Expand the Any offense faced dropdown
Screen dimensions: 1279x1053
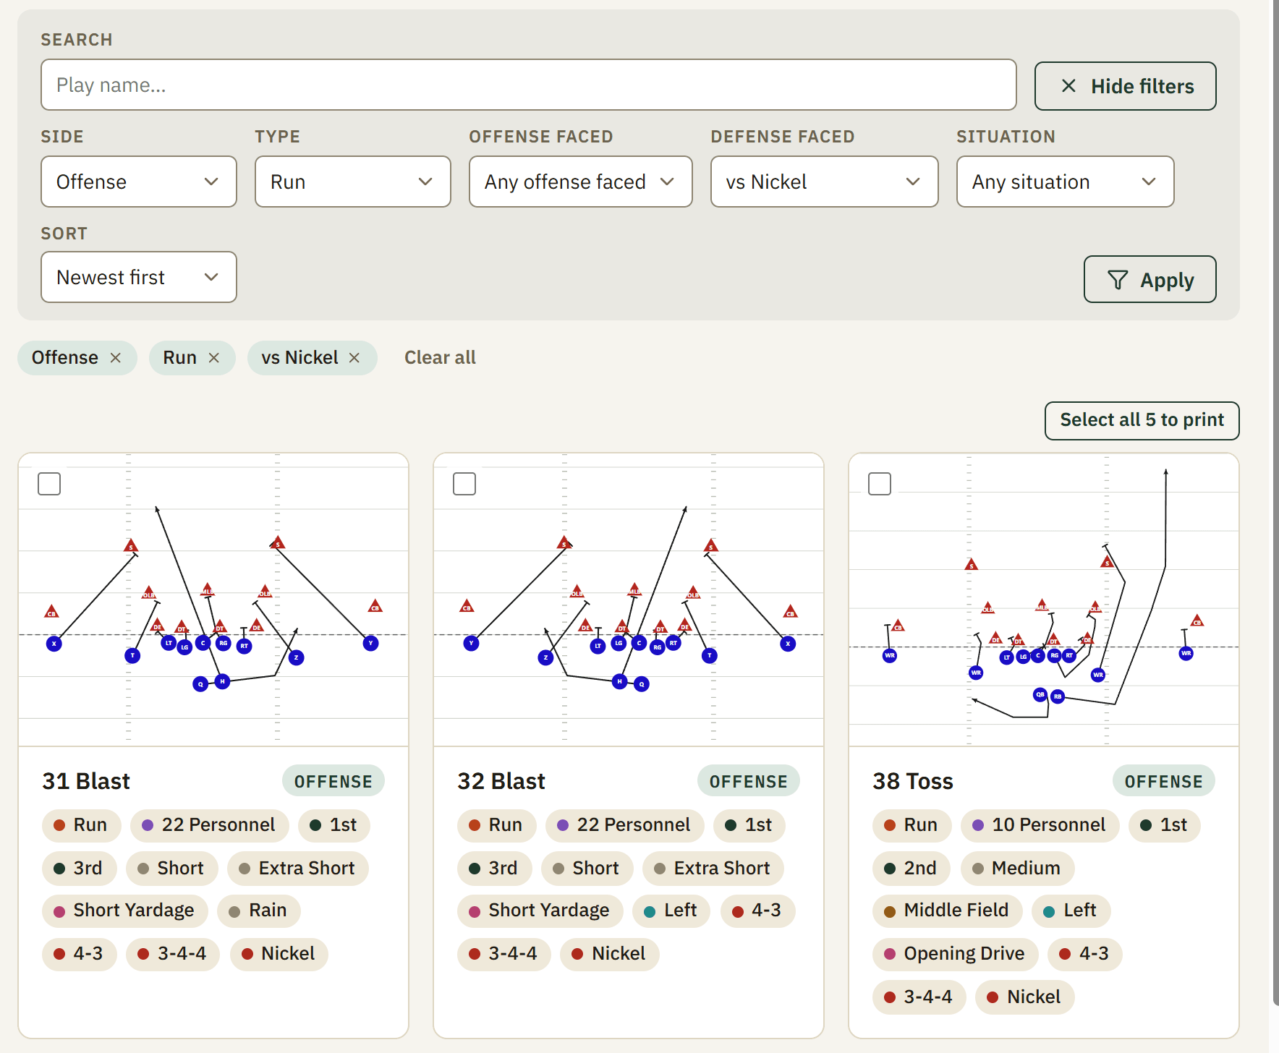pyautogui.click(x=581, y=182)
